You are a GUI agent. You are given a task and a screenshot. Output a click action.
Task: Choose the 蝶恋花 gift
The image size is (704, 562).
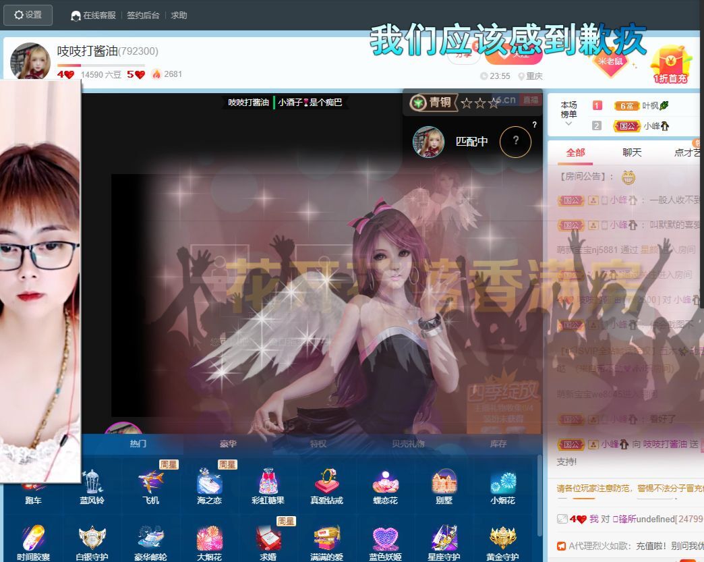tap(385, 486)
